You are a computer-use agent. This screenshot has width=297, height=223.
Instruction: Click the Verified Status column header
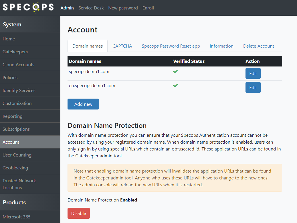[189, 61]
